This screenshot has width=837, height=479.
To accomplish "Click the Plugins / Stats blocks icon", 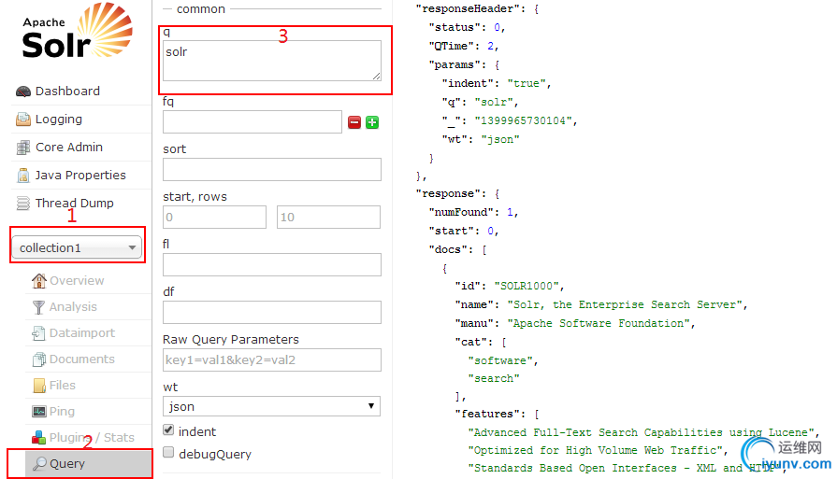I will (x=38, y=437).
